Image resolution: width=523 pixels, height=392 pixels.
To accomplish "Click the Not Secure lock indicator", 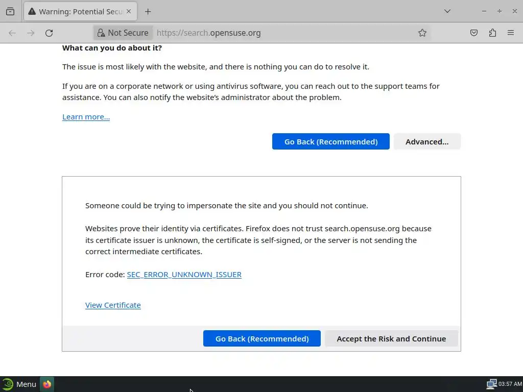I will [x=123, y=33].
